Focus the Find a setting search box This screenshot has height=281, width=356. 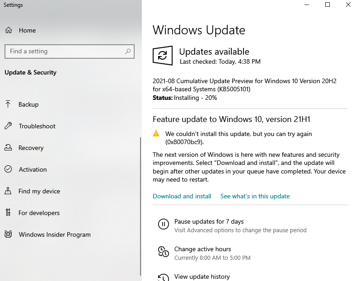(x=70, y=52)
